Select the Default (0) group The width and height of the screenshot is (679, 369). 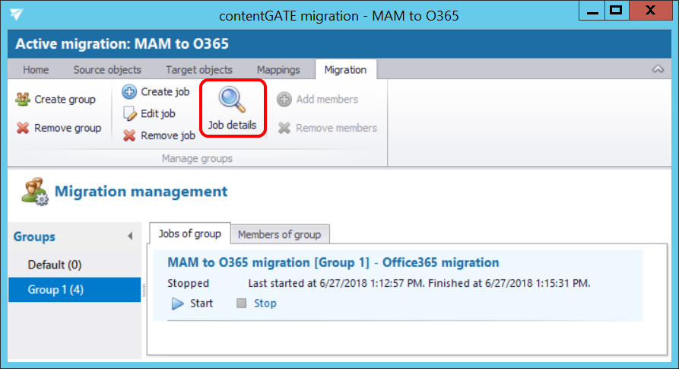click(x=55, y=265)
